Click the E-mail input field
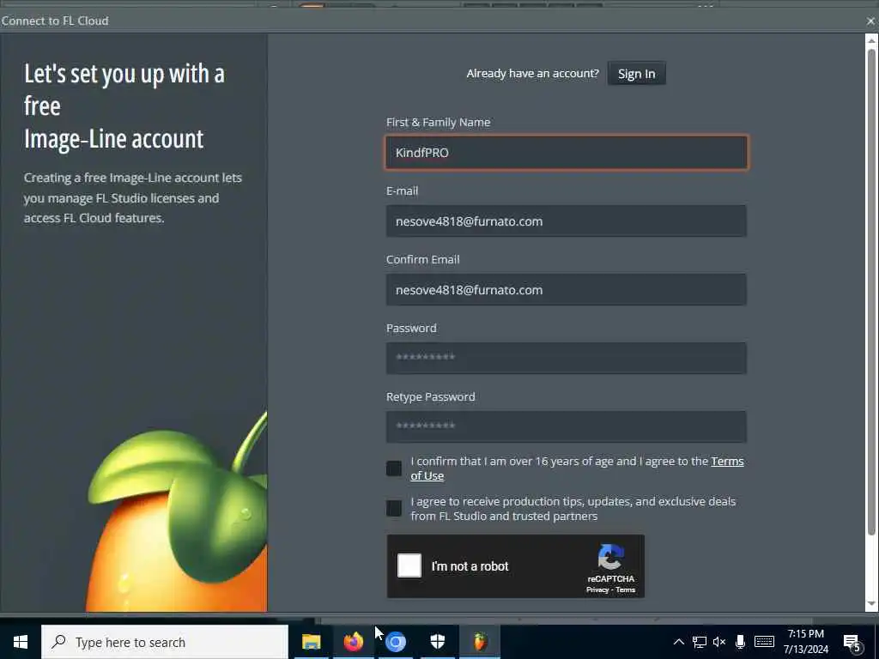This screenshot has width=879, height=659. coord(567,221)
